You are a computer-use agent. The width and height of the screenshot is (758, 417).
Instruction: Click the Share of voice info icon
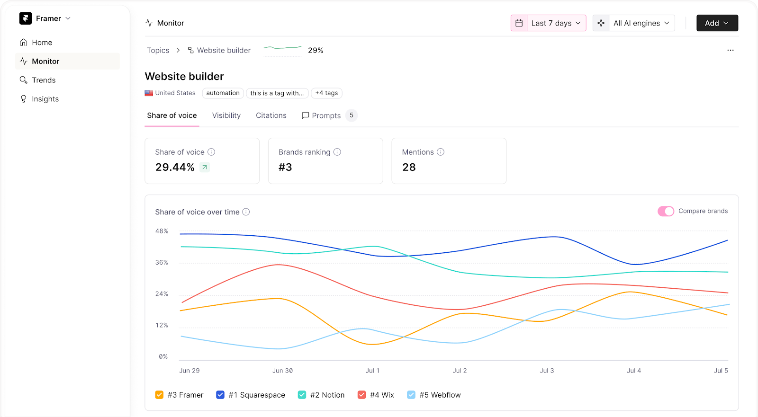coord(211,152)
